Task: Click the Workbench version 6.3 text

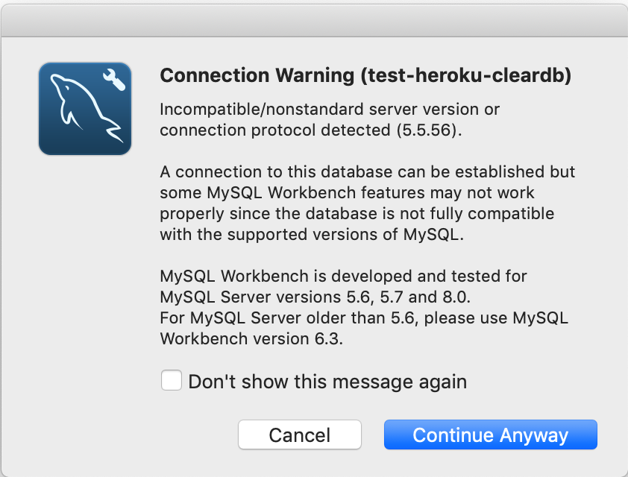Action: 251,339
